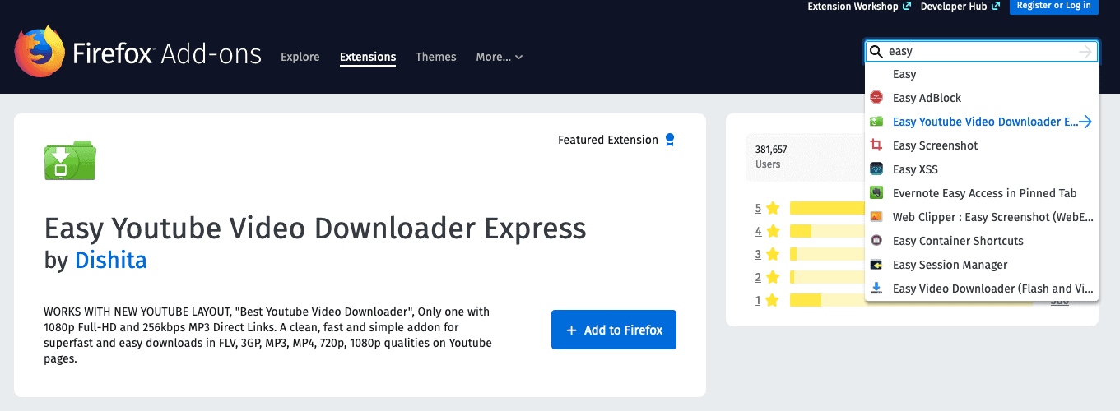Click the star in the 5-star rating row

772,208
